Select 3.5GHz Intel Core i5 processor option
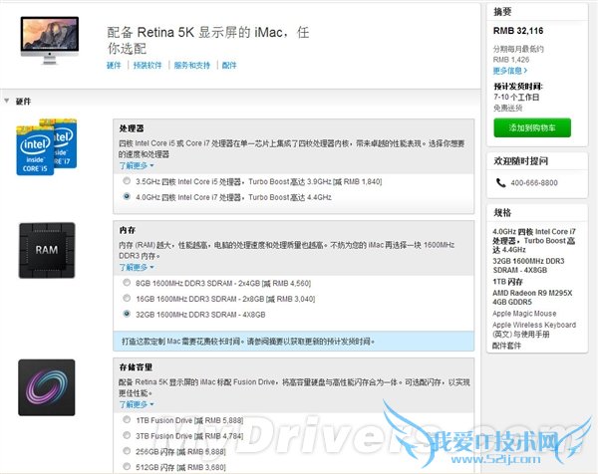Screen dimensions: 598x474 [127, 181]
